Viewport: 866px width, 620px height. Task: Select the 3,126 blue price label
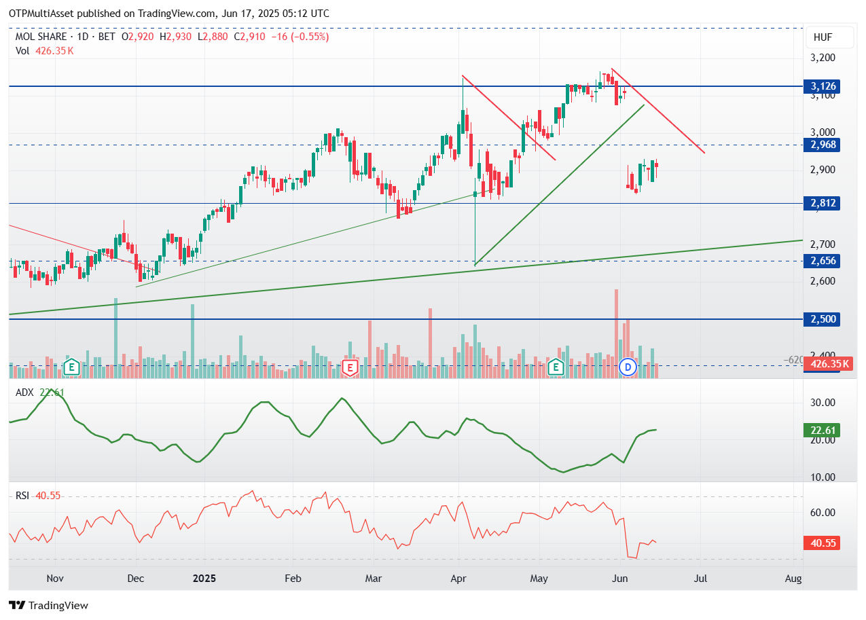(x=823, y=86)
